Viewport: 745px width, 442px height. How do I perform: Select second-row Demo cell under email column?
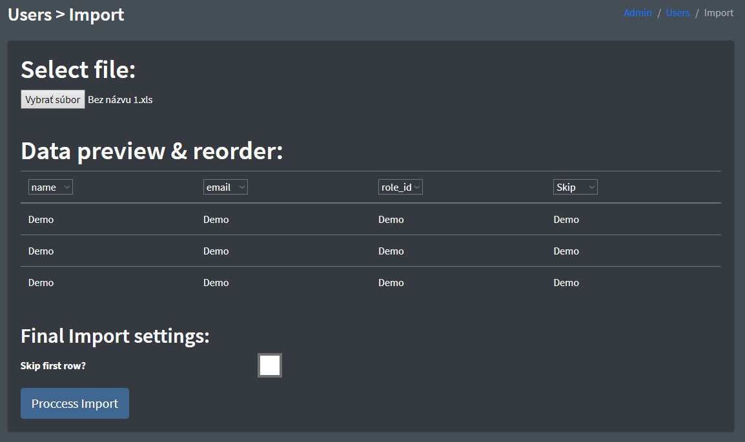(216, 251)
